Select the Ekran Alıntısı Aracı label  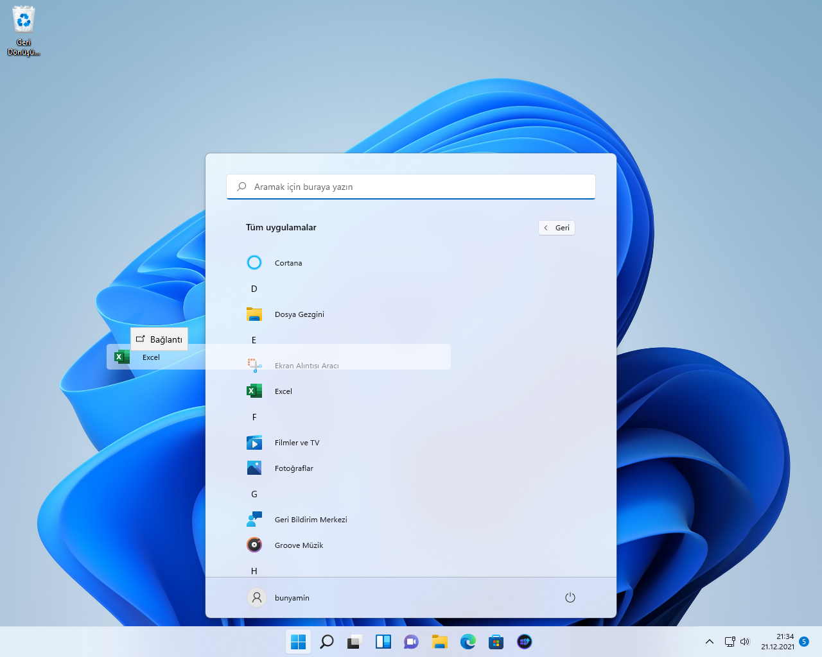pos(306,366)
